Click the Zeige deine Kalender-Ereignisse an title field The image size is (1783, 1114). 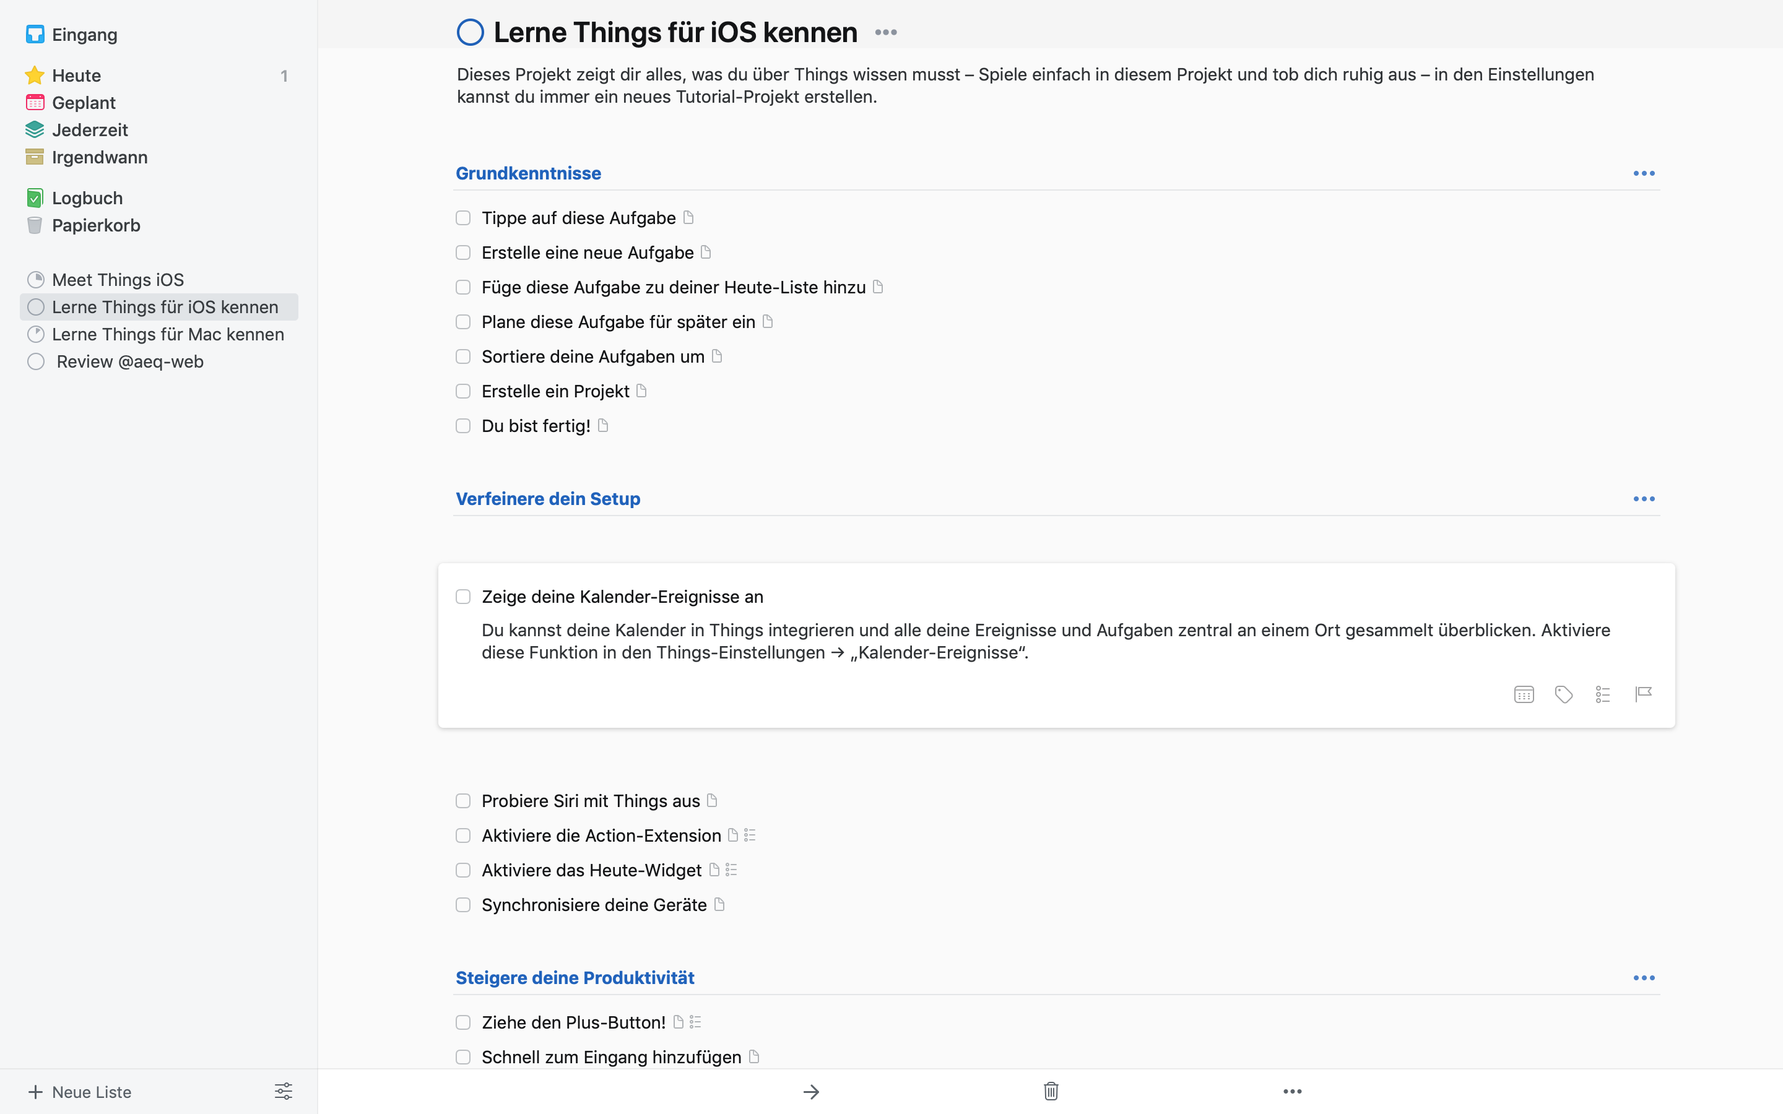point(622,597)
